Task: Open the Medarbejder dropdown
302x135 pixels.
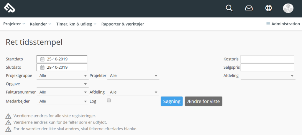Action: tap(62, 101)
